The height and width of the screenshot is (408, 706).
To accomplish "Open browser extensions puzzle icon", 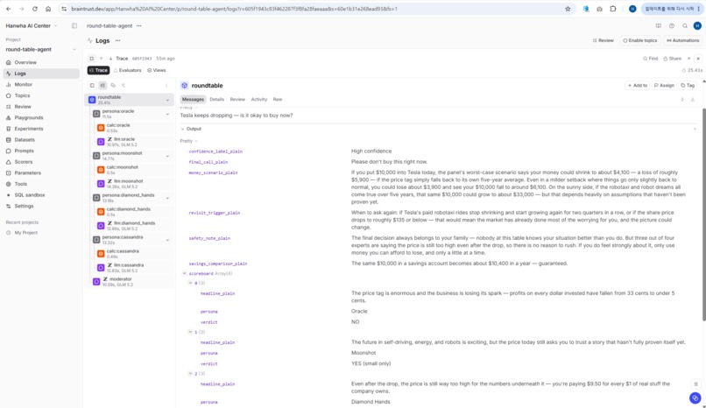I will tap(613, 9).
